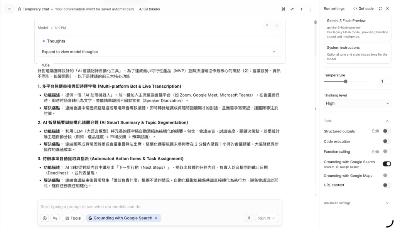Collapse the Tools section

(x=387, y=121)
